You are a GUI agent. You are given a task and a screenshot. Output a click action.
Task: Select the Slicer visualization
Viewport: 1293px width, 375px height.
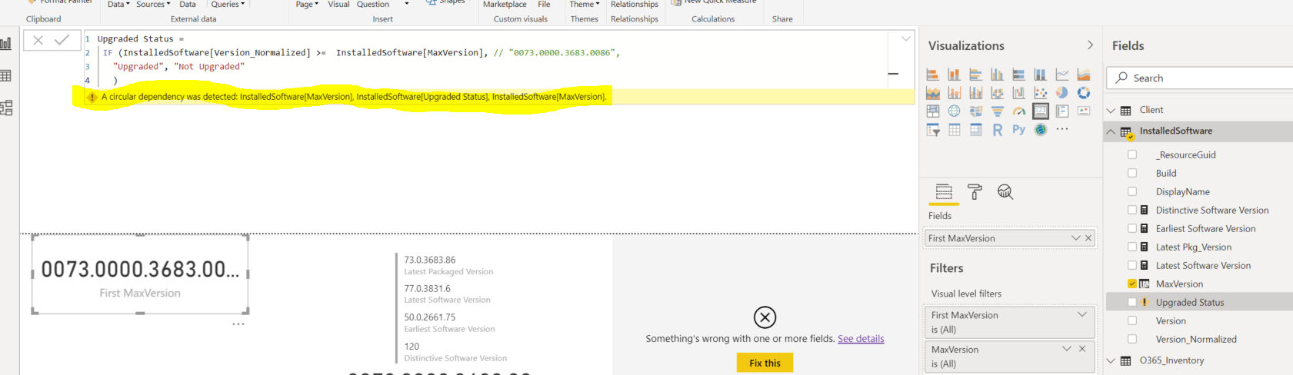click(932, 130)
